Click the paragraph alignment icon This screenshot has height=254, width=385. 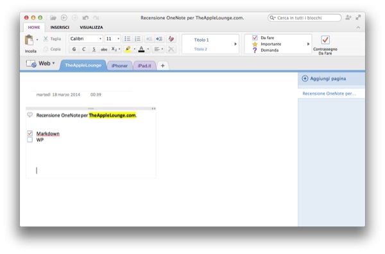tap(157, 49)
